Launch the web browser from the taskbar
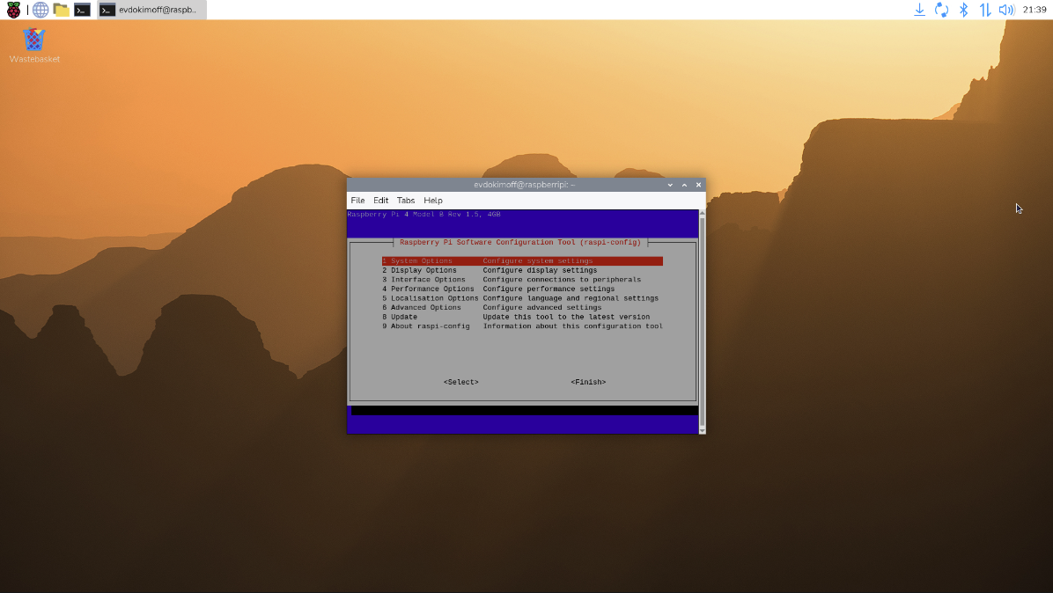 click(x=40, y=10)
